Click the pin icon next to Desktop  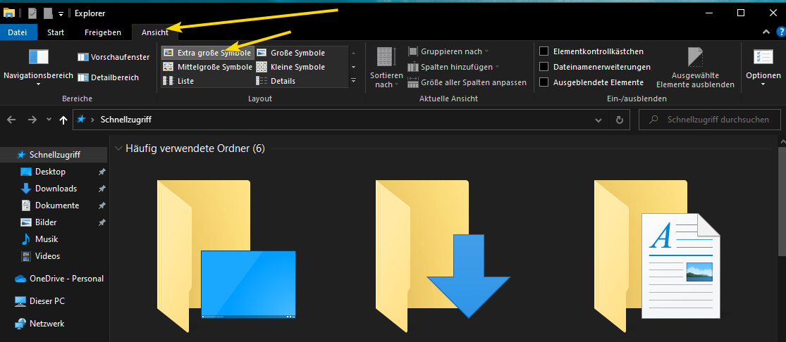(102, 172)
